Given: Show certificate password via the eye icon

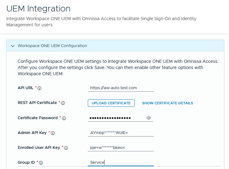Looking at the screenshot, I should 149,118.
